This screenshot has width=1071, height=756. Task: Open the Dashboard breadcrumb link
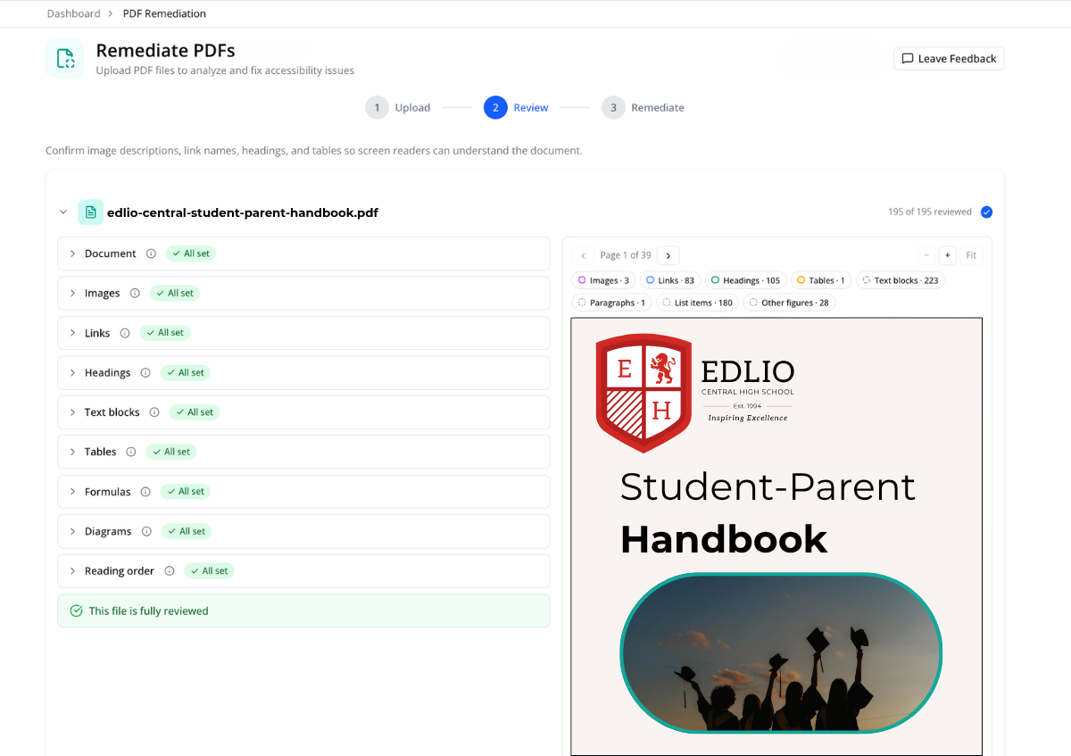pyautogui.click(x=73, y=13)
